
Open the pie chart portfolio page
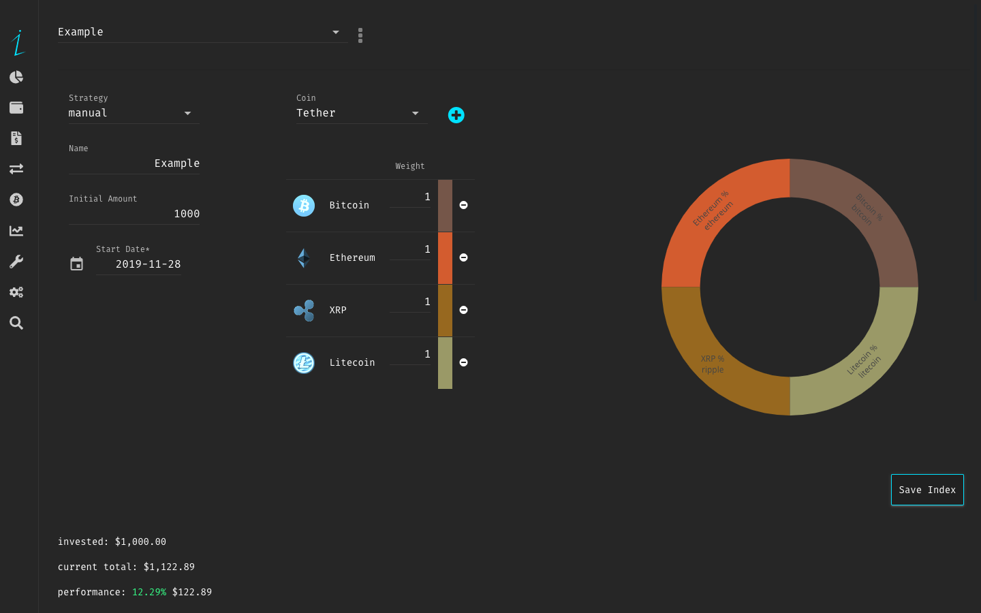coord(16,77)
